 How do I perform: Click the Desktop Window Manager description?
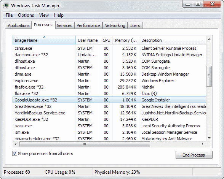click(x=165, y=74)
